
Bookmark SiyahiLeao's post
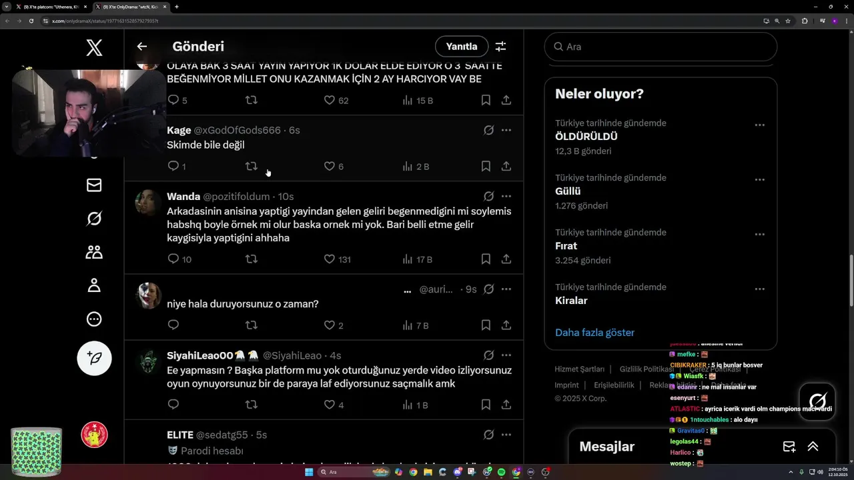pyautogui.click(x=486, y=405)
